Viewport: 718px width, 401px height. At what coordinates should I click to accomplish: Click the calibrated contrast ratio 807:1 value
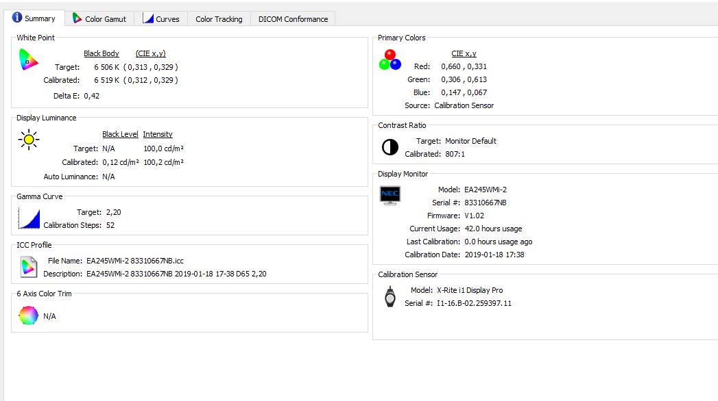coord(455,154)
